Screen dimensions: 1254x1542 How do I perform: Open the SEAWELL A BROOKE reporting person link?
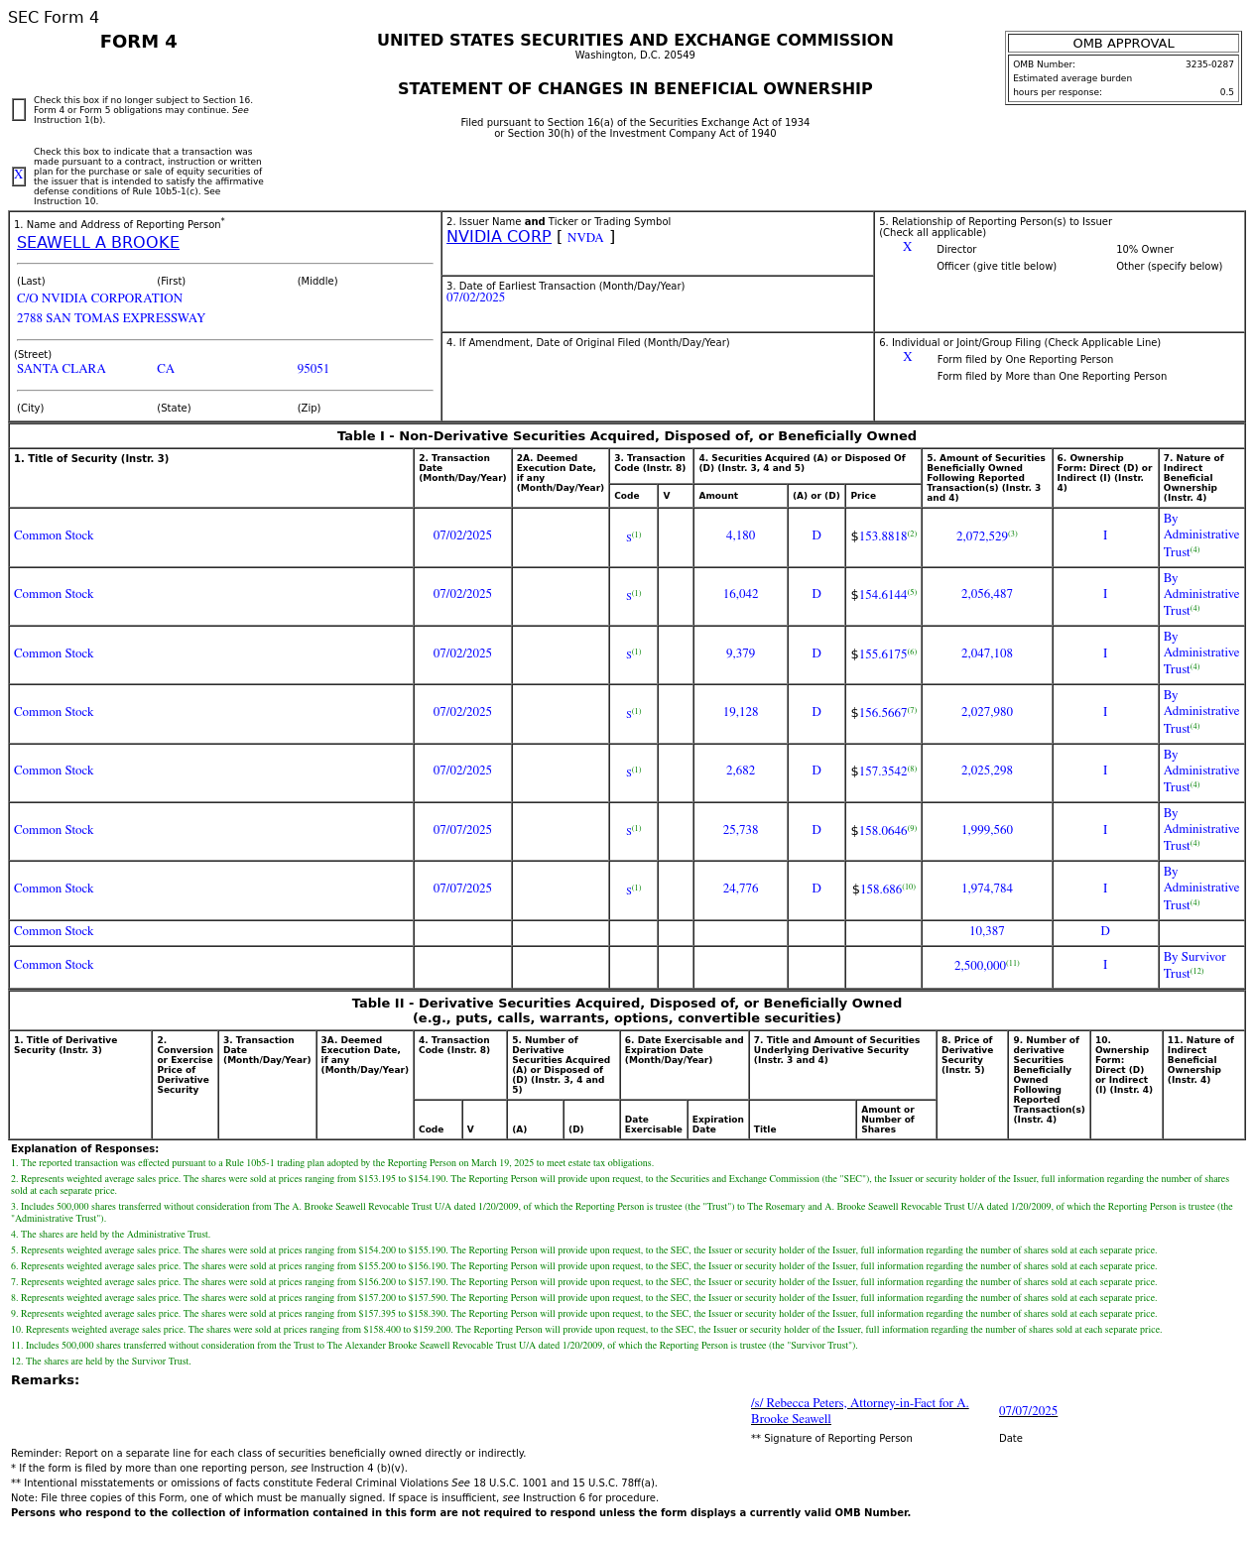pos(98,243)
